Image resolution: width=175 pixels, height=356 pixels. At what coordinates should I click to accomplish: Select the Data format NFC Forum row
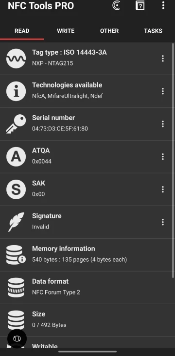[86, 288]
